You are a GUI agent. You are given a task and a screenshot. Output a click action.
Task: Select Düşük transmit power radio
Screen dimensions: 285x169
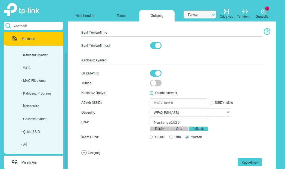[151, 137]
